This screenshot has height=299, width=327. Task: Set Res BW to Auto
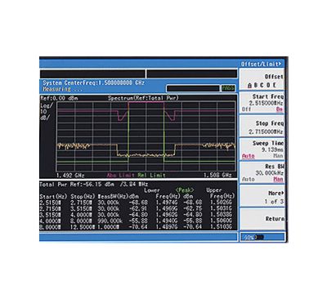point(249,179)
